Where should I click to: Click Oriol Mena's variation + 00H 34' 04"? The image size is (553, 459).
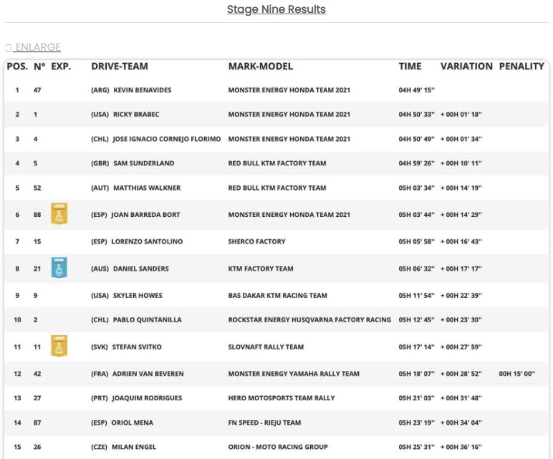click(461, 422)
